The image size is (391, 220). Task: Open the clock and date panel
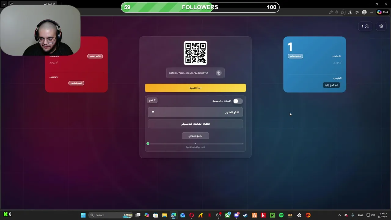coord(382,215)
